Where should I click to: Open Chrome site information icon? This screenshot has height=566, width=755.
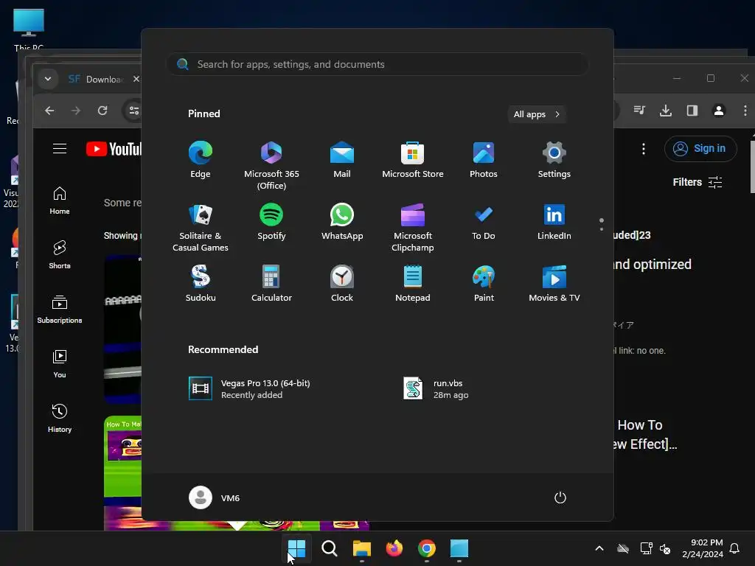click(133, 111)
